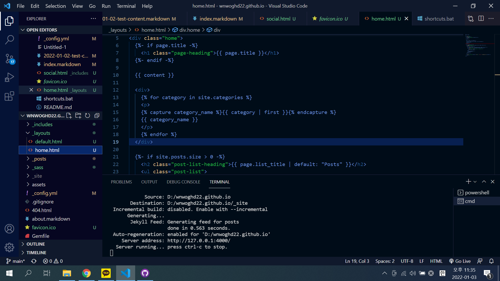Viewport: 500px width, 281px height.
Task: Open the Accounts menu icon
Action: click(9, 229)
